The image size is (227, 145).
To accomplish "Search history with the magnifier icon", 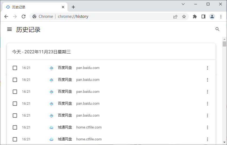I will click(217, 29).
